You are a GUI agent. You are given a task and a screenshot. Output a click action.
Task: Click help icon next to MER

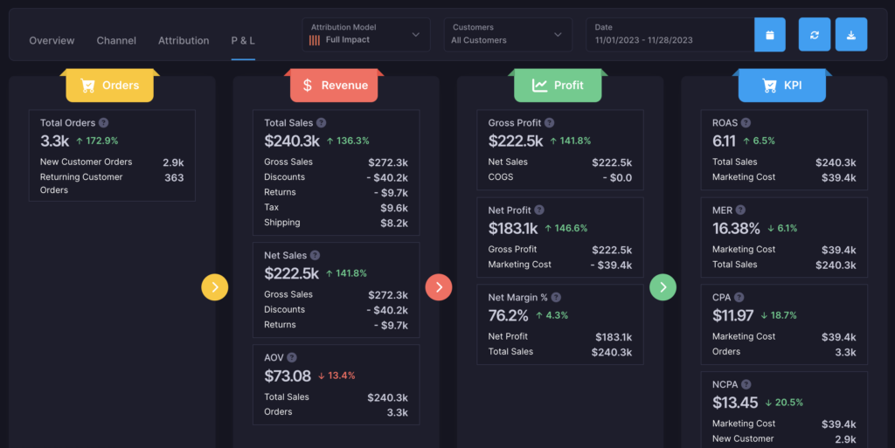(x=740, y=210)
